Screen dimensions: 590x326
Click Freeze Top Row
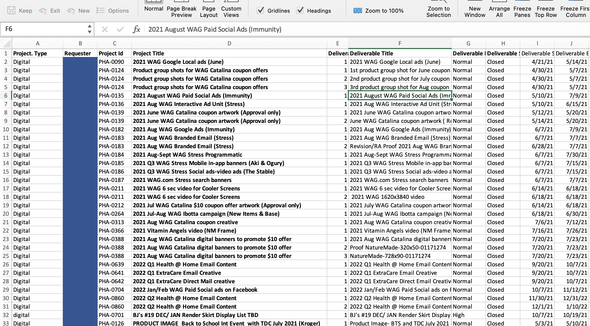coord(546,9)
